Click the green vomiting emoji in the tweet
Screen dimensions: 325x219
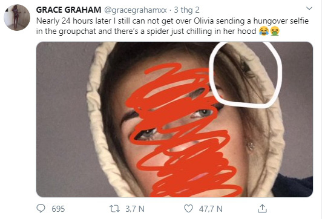[x=275, y=31]
